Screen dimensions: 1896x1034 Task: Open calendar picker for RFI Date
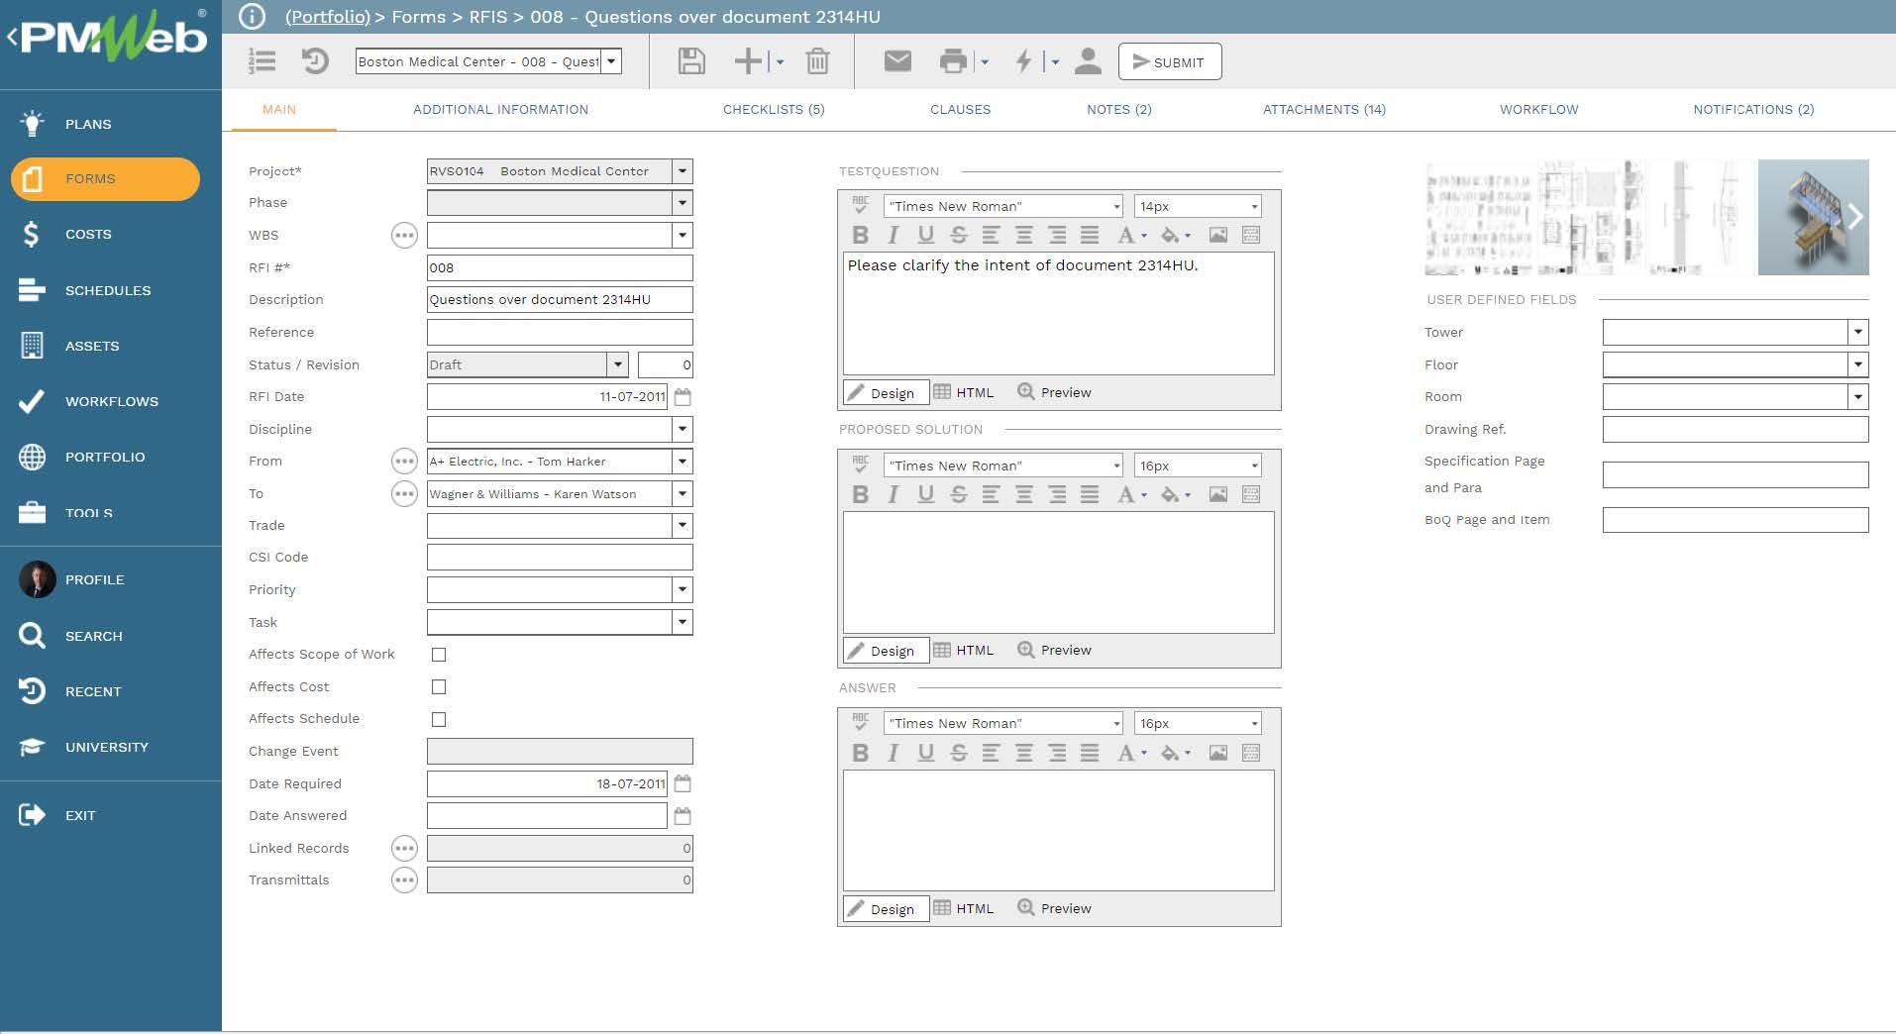click(683, 397)
